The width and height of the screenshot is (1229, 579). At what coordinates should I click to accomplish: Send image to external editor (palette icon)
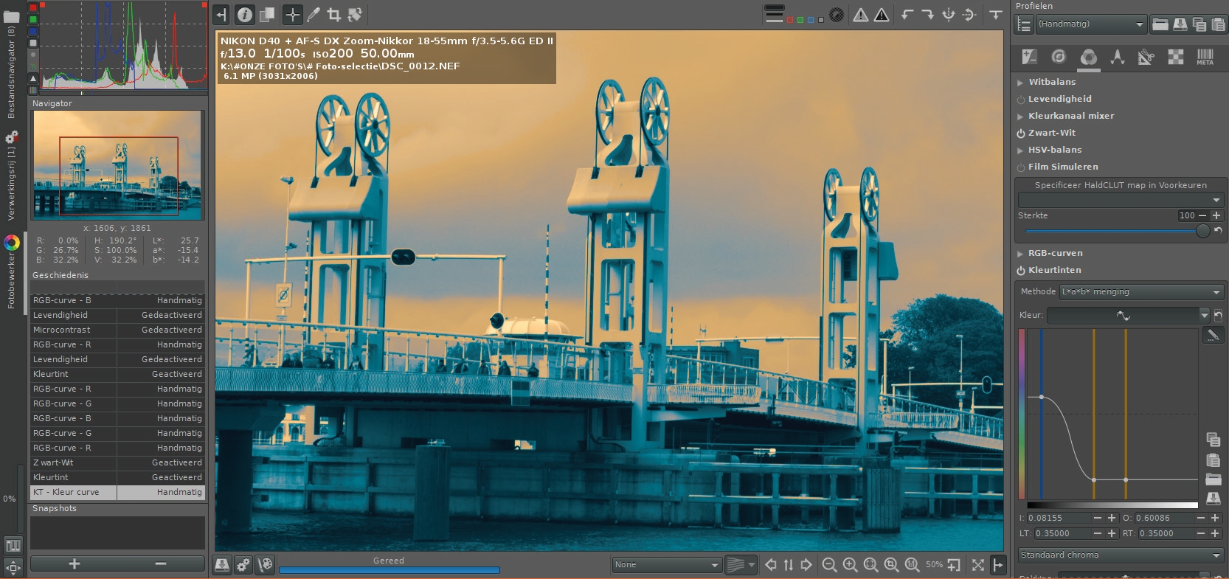pyautogui.click(x=265, y=565)
